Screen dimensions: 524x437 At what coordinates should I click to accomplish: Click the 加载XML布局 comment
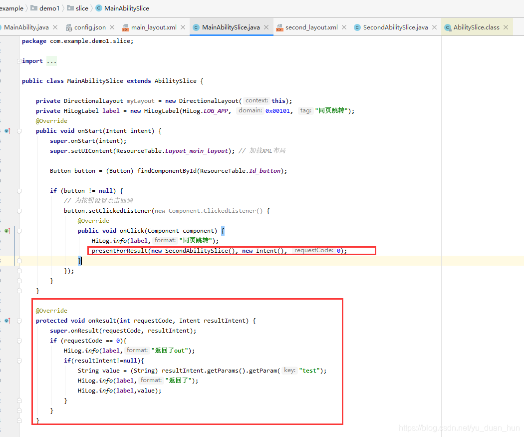[x=262, y=151]
